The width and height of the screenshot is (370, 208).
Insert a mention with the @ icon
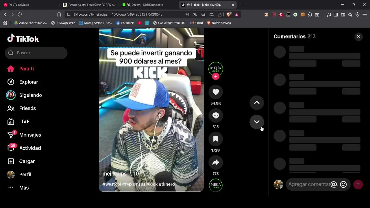coord(334,184)
